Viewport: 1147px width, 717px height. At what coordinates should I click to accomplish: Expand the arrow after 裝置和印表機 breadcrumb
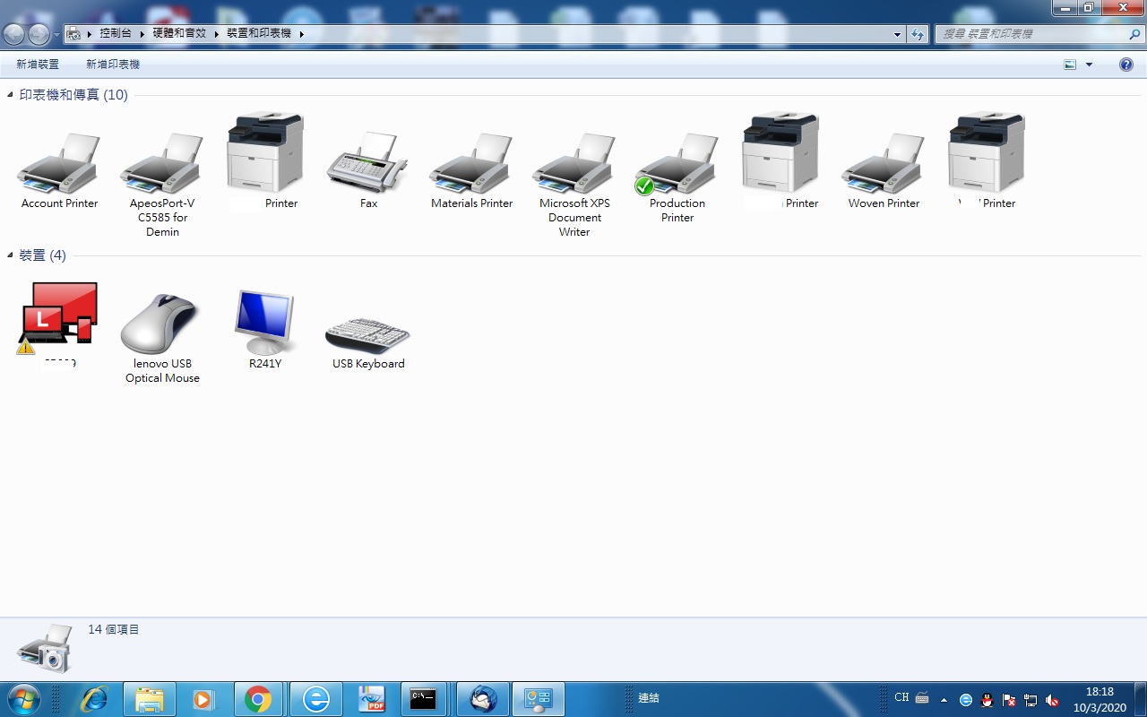(301, 34)
